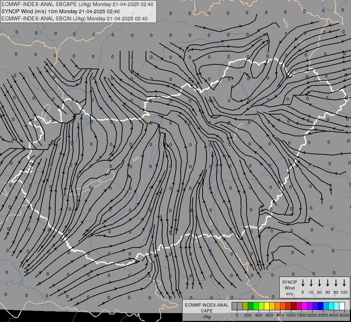Click the 'J/kg' unit under CAPE legend
The image size is (351, 322).
tap(207, 317)
